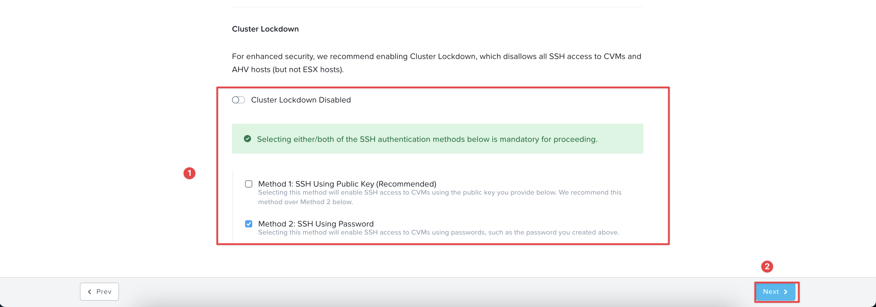Click the 'Cluster Lockdown Disabled' label
Image resolution: width=876 pixels, height=307 pixels.
(x=301, y=100)
